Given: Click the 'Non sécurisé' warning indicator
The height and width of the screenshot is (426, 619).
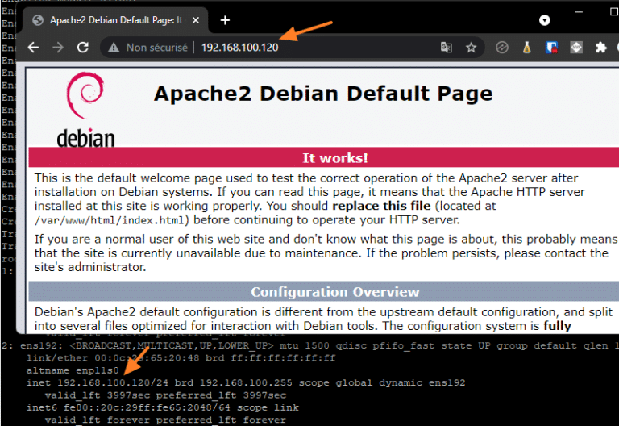Looking at the screenshot, I should pyautogui.click(x=149, y=48).
